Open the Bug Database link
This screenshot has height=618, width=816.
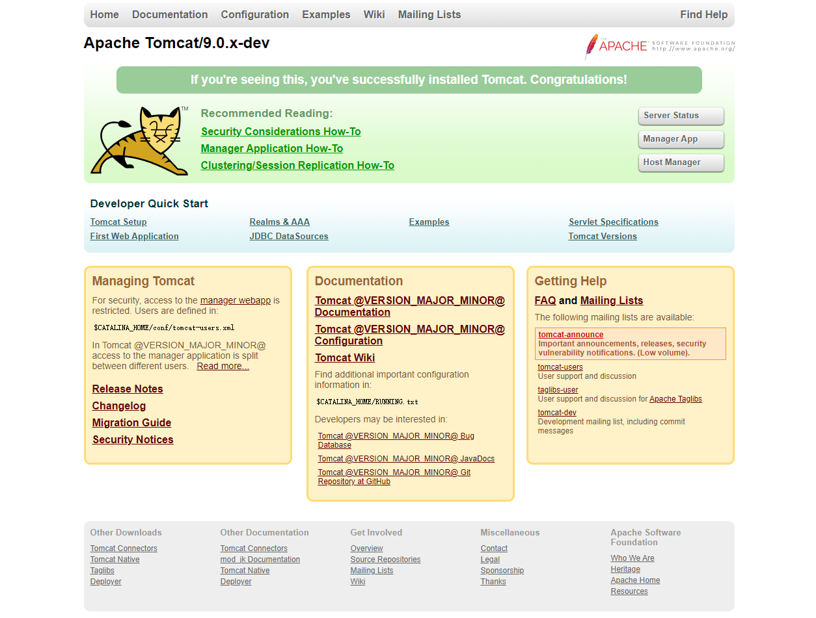tap(396, 441)
